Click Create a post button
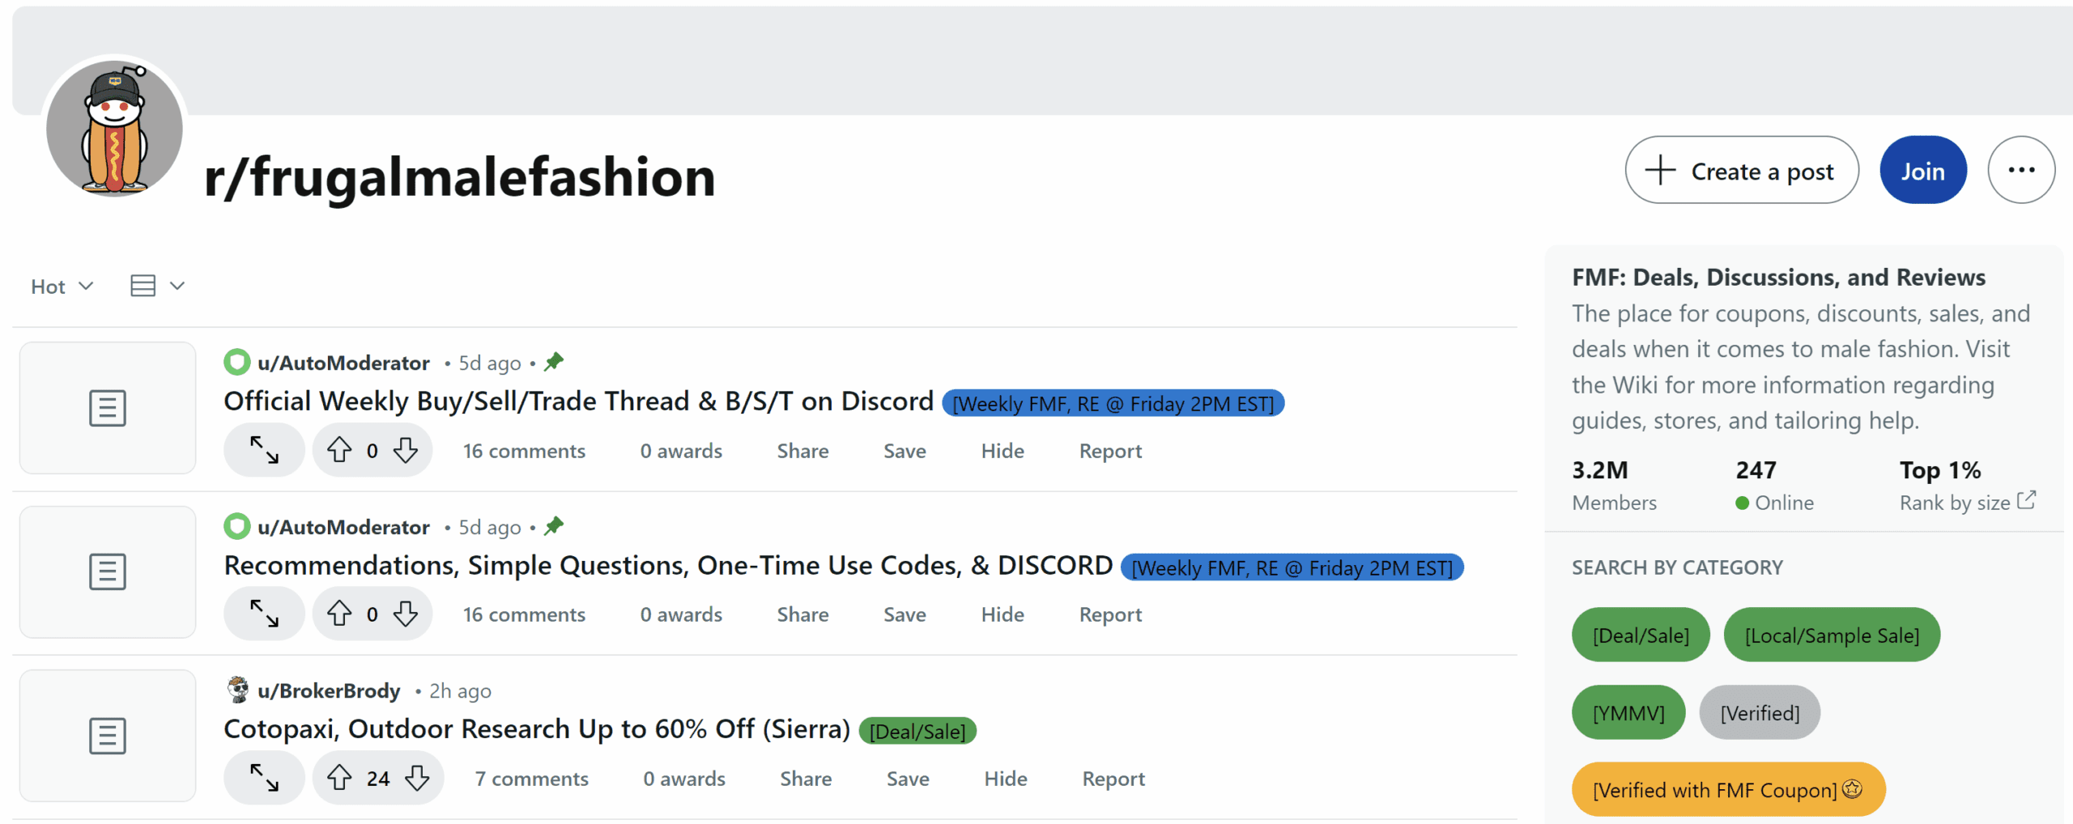Viewport: 2073px width, 824px height. (1741, 170)
